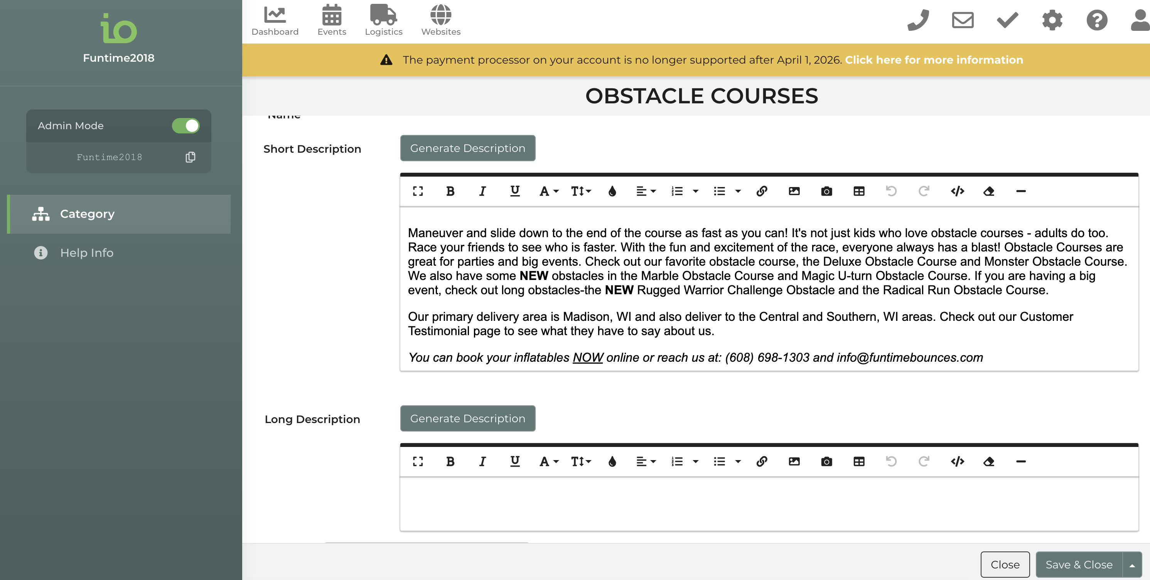Image resolution: width=1150 pixels, height=580 pixels.
Task: Toggle bold in Short Description toolbar
Action: (x=450, y=192)
